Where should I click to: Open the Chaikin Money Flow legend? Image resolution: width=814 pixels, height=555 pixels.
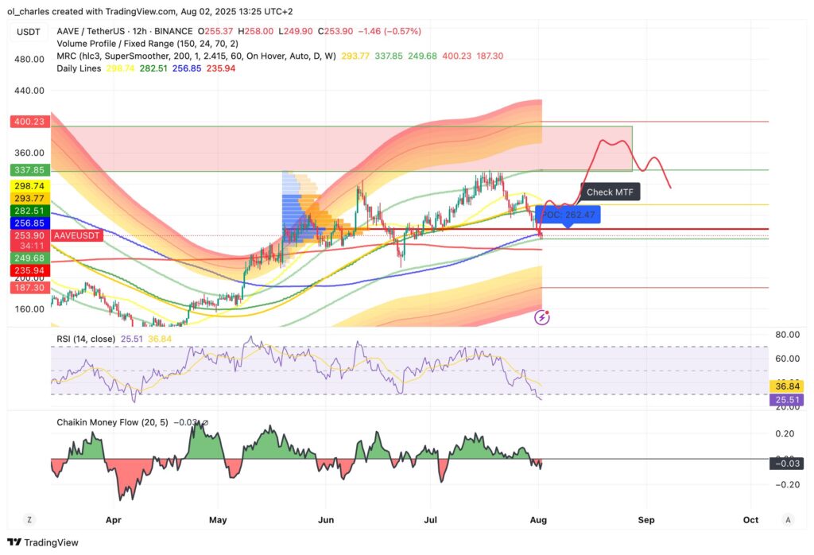coord(111,422)
